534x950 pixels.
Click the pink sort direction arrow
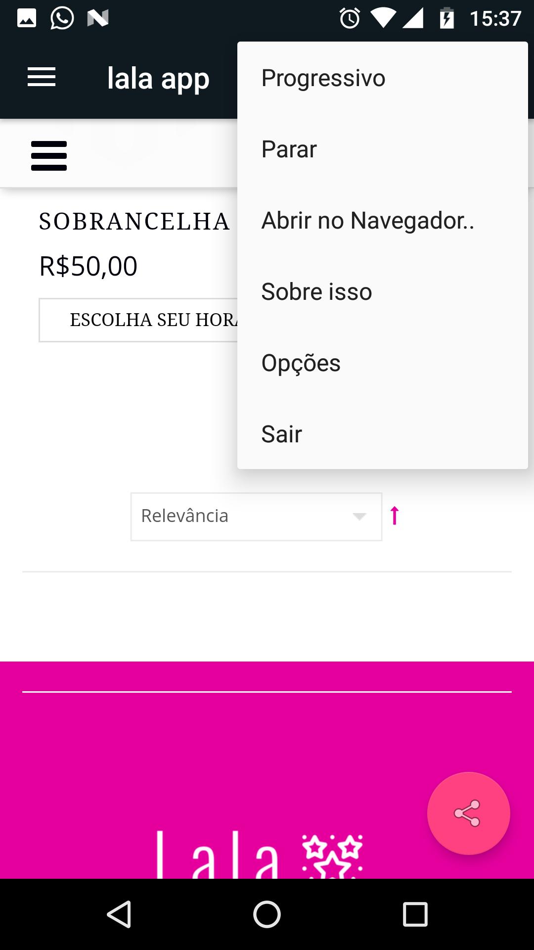point(395,516)
